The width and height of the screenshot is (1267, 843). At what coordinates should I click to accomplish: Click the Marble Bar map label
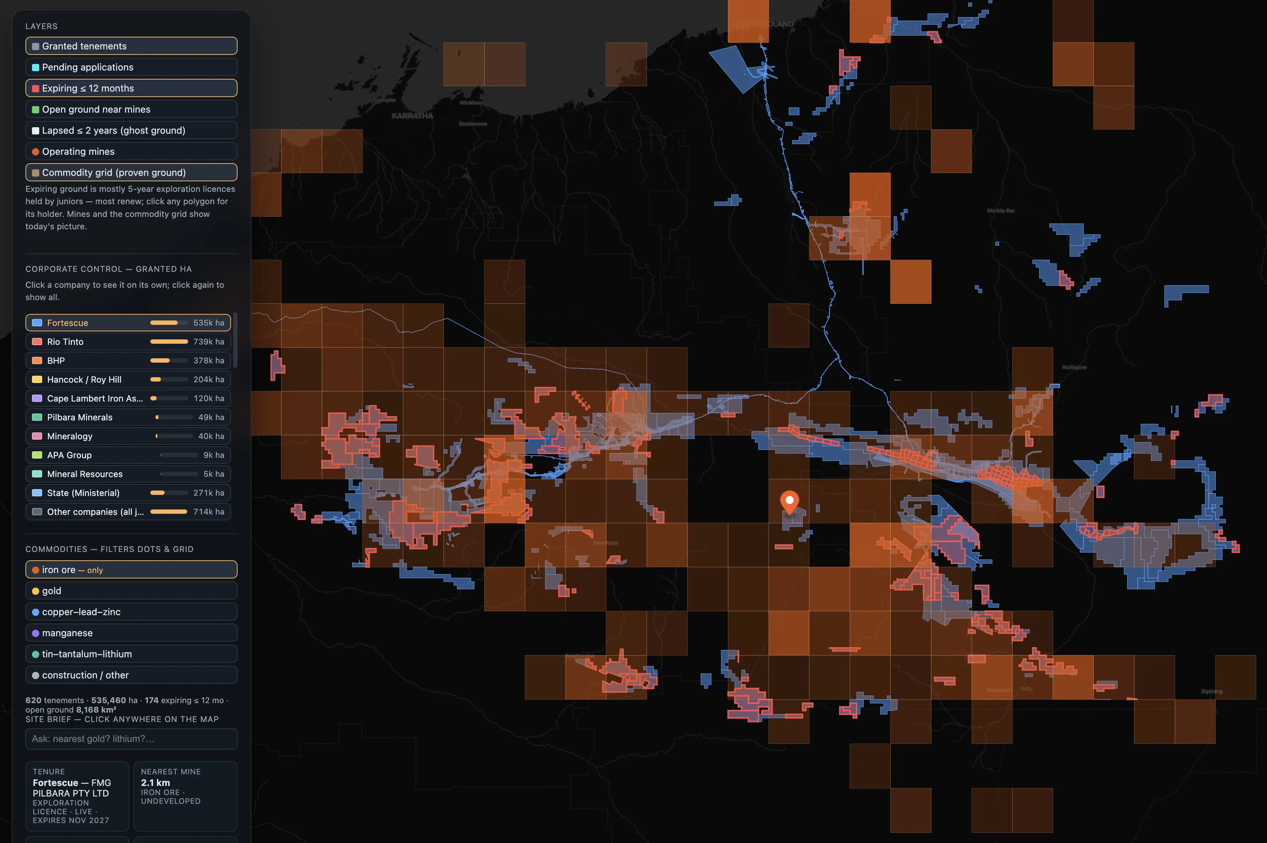tap(1001, 211)
